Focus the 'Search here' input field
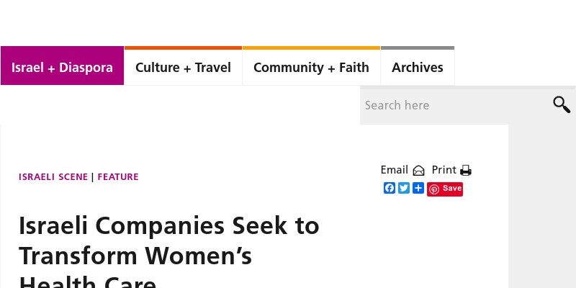Screen dimensions: 576x288 (454, 105)
